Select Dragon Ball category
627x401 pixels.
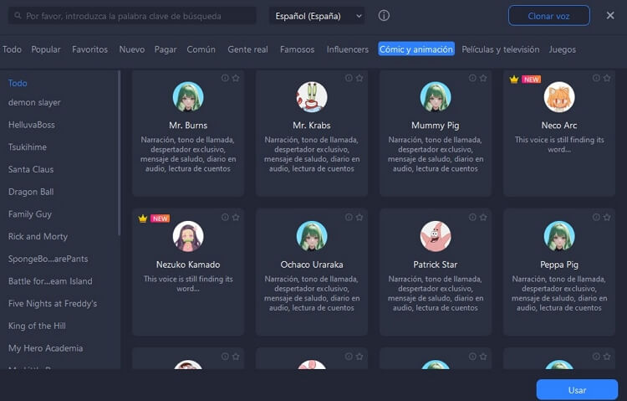(x=31, y=192)
